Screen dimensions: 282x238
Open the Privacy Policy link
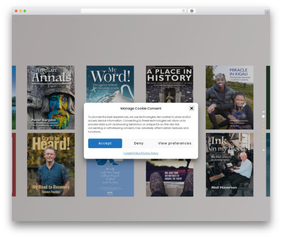pyautogui.click(x=149, y=153)
